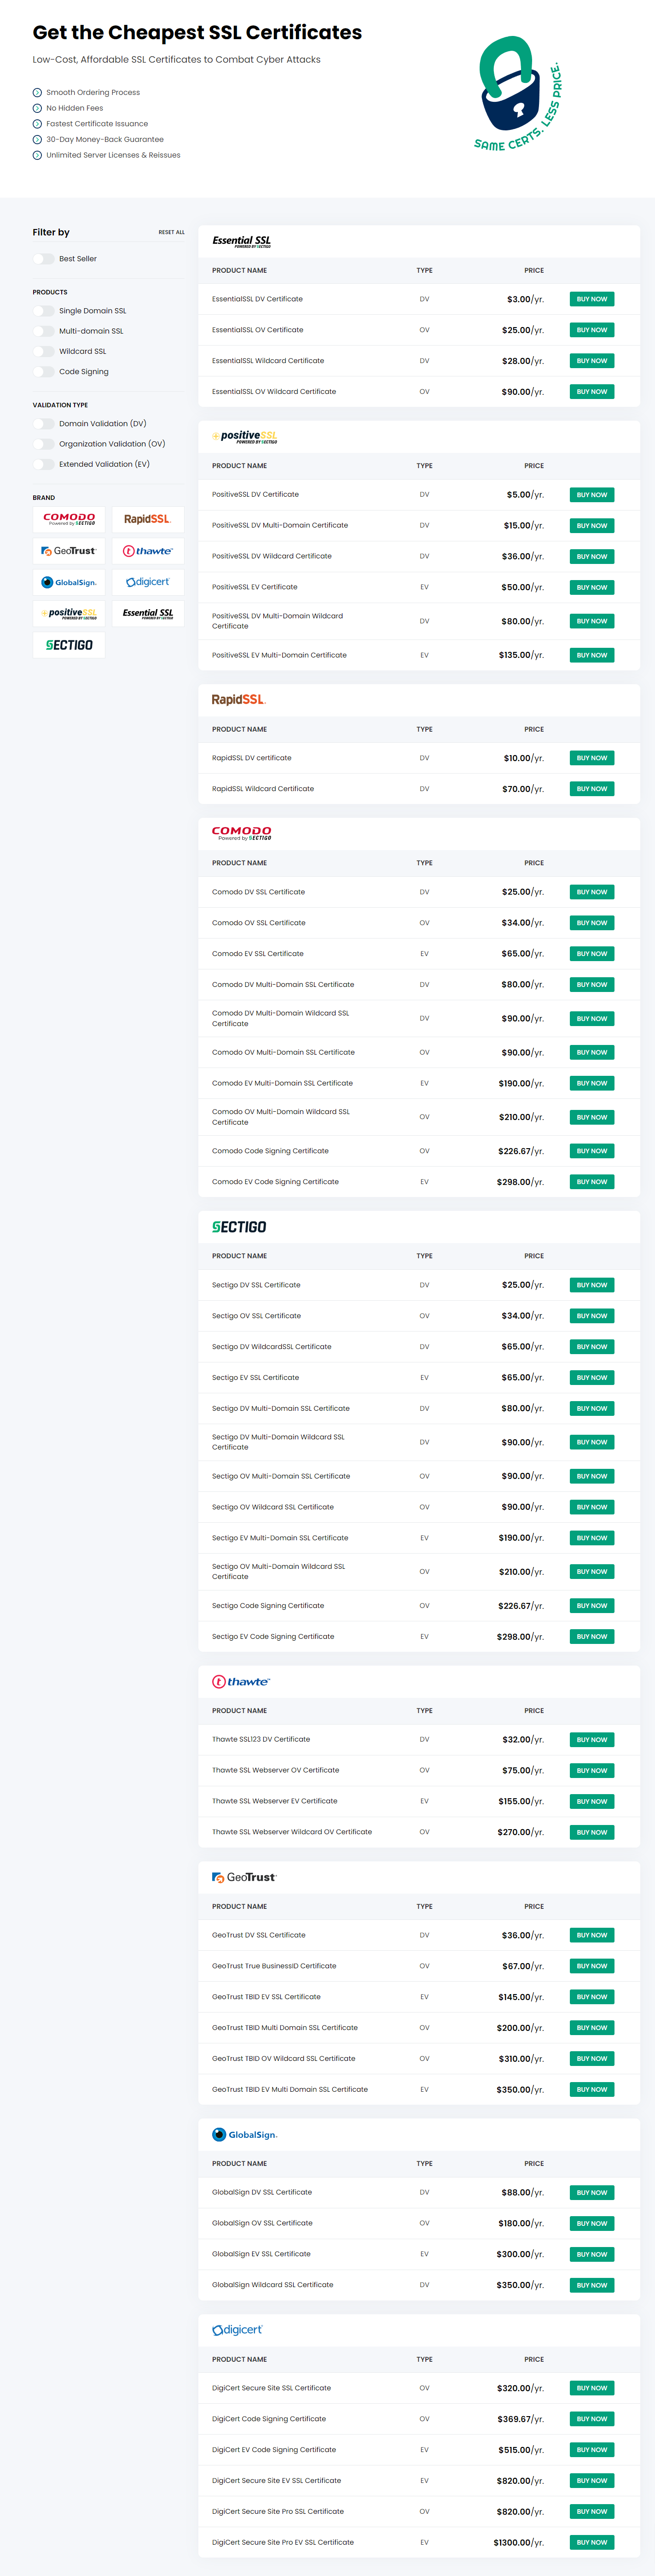
Task: Click the GlobalSign table header logo
Action: [244, 2135]
